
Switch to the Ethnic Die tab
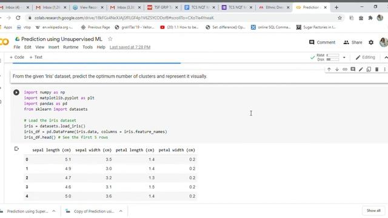(x=274, y=7)
